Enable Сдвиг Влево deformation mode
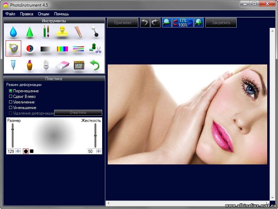 [11, 96]
